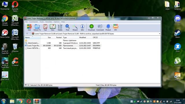This screenshot has height=104, width=185.
Task: Click the Protect archive icon
Action: pyautogui.click(x=108, y=27)
